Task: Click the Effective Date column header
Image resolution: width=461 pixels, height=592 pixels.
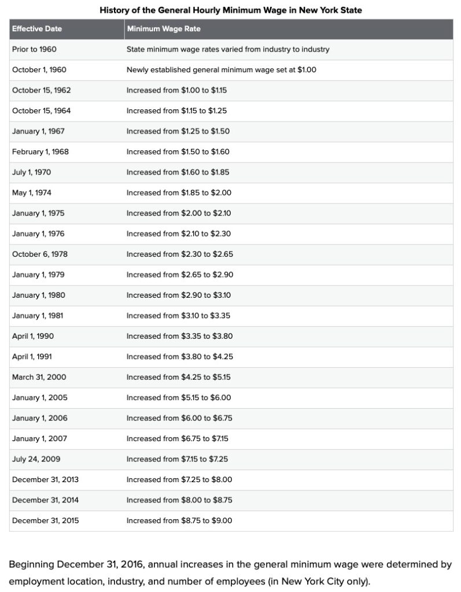Action: coord(37,29)
